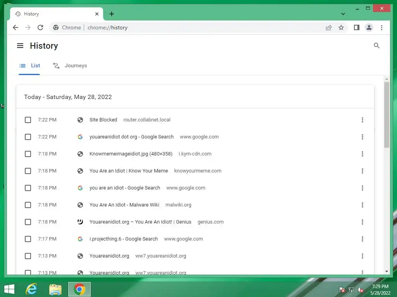Open the Knowmemeimageidiot.jpg (480×358) link
397x297 pixels.
pyautogui.click(x=131, y=154)
